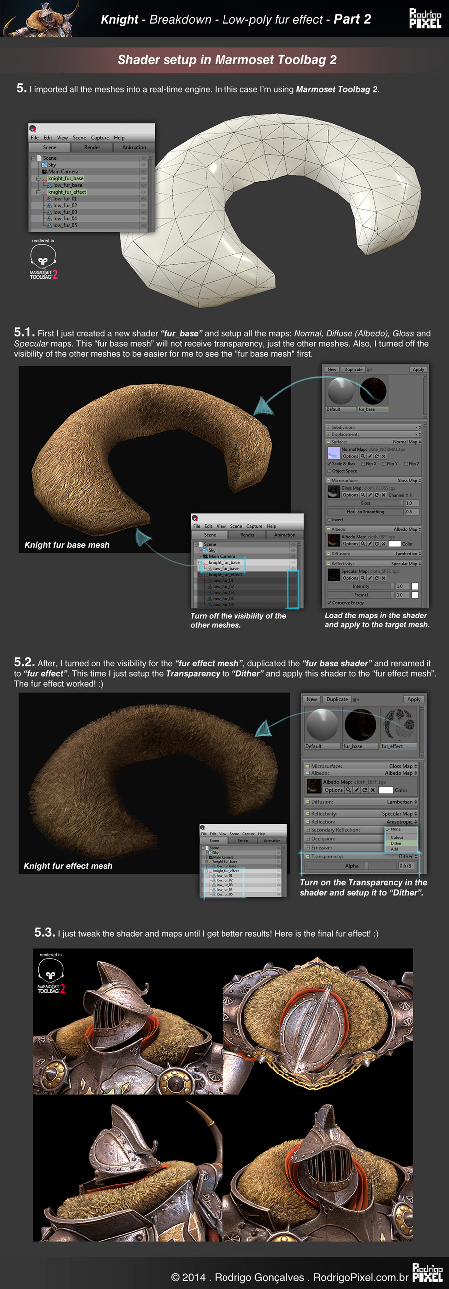Click the Apply button in step 5.2 material panel
Viewport: 449px width, 1289px height.
click(414, 699)
